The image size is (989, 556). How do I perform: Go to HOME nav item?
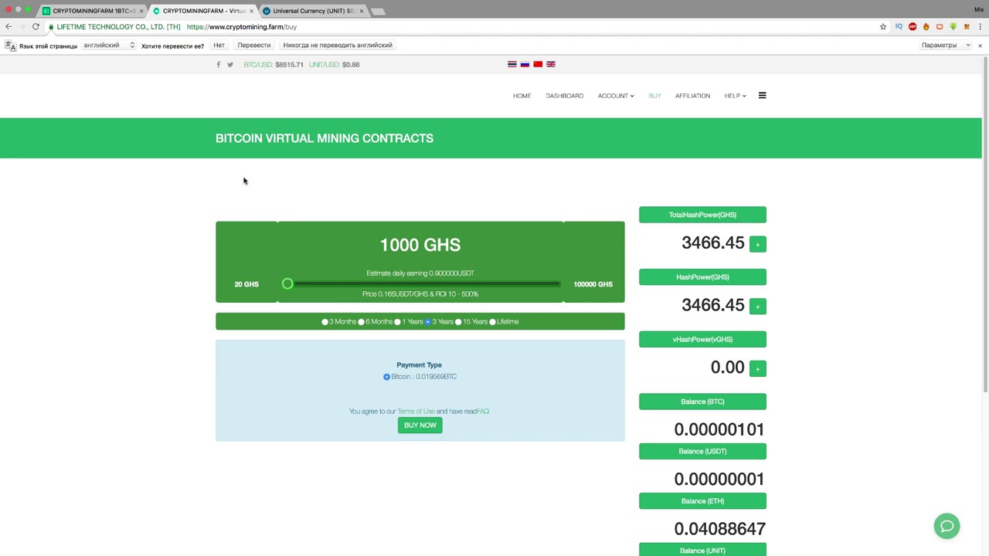[522, 96]
